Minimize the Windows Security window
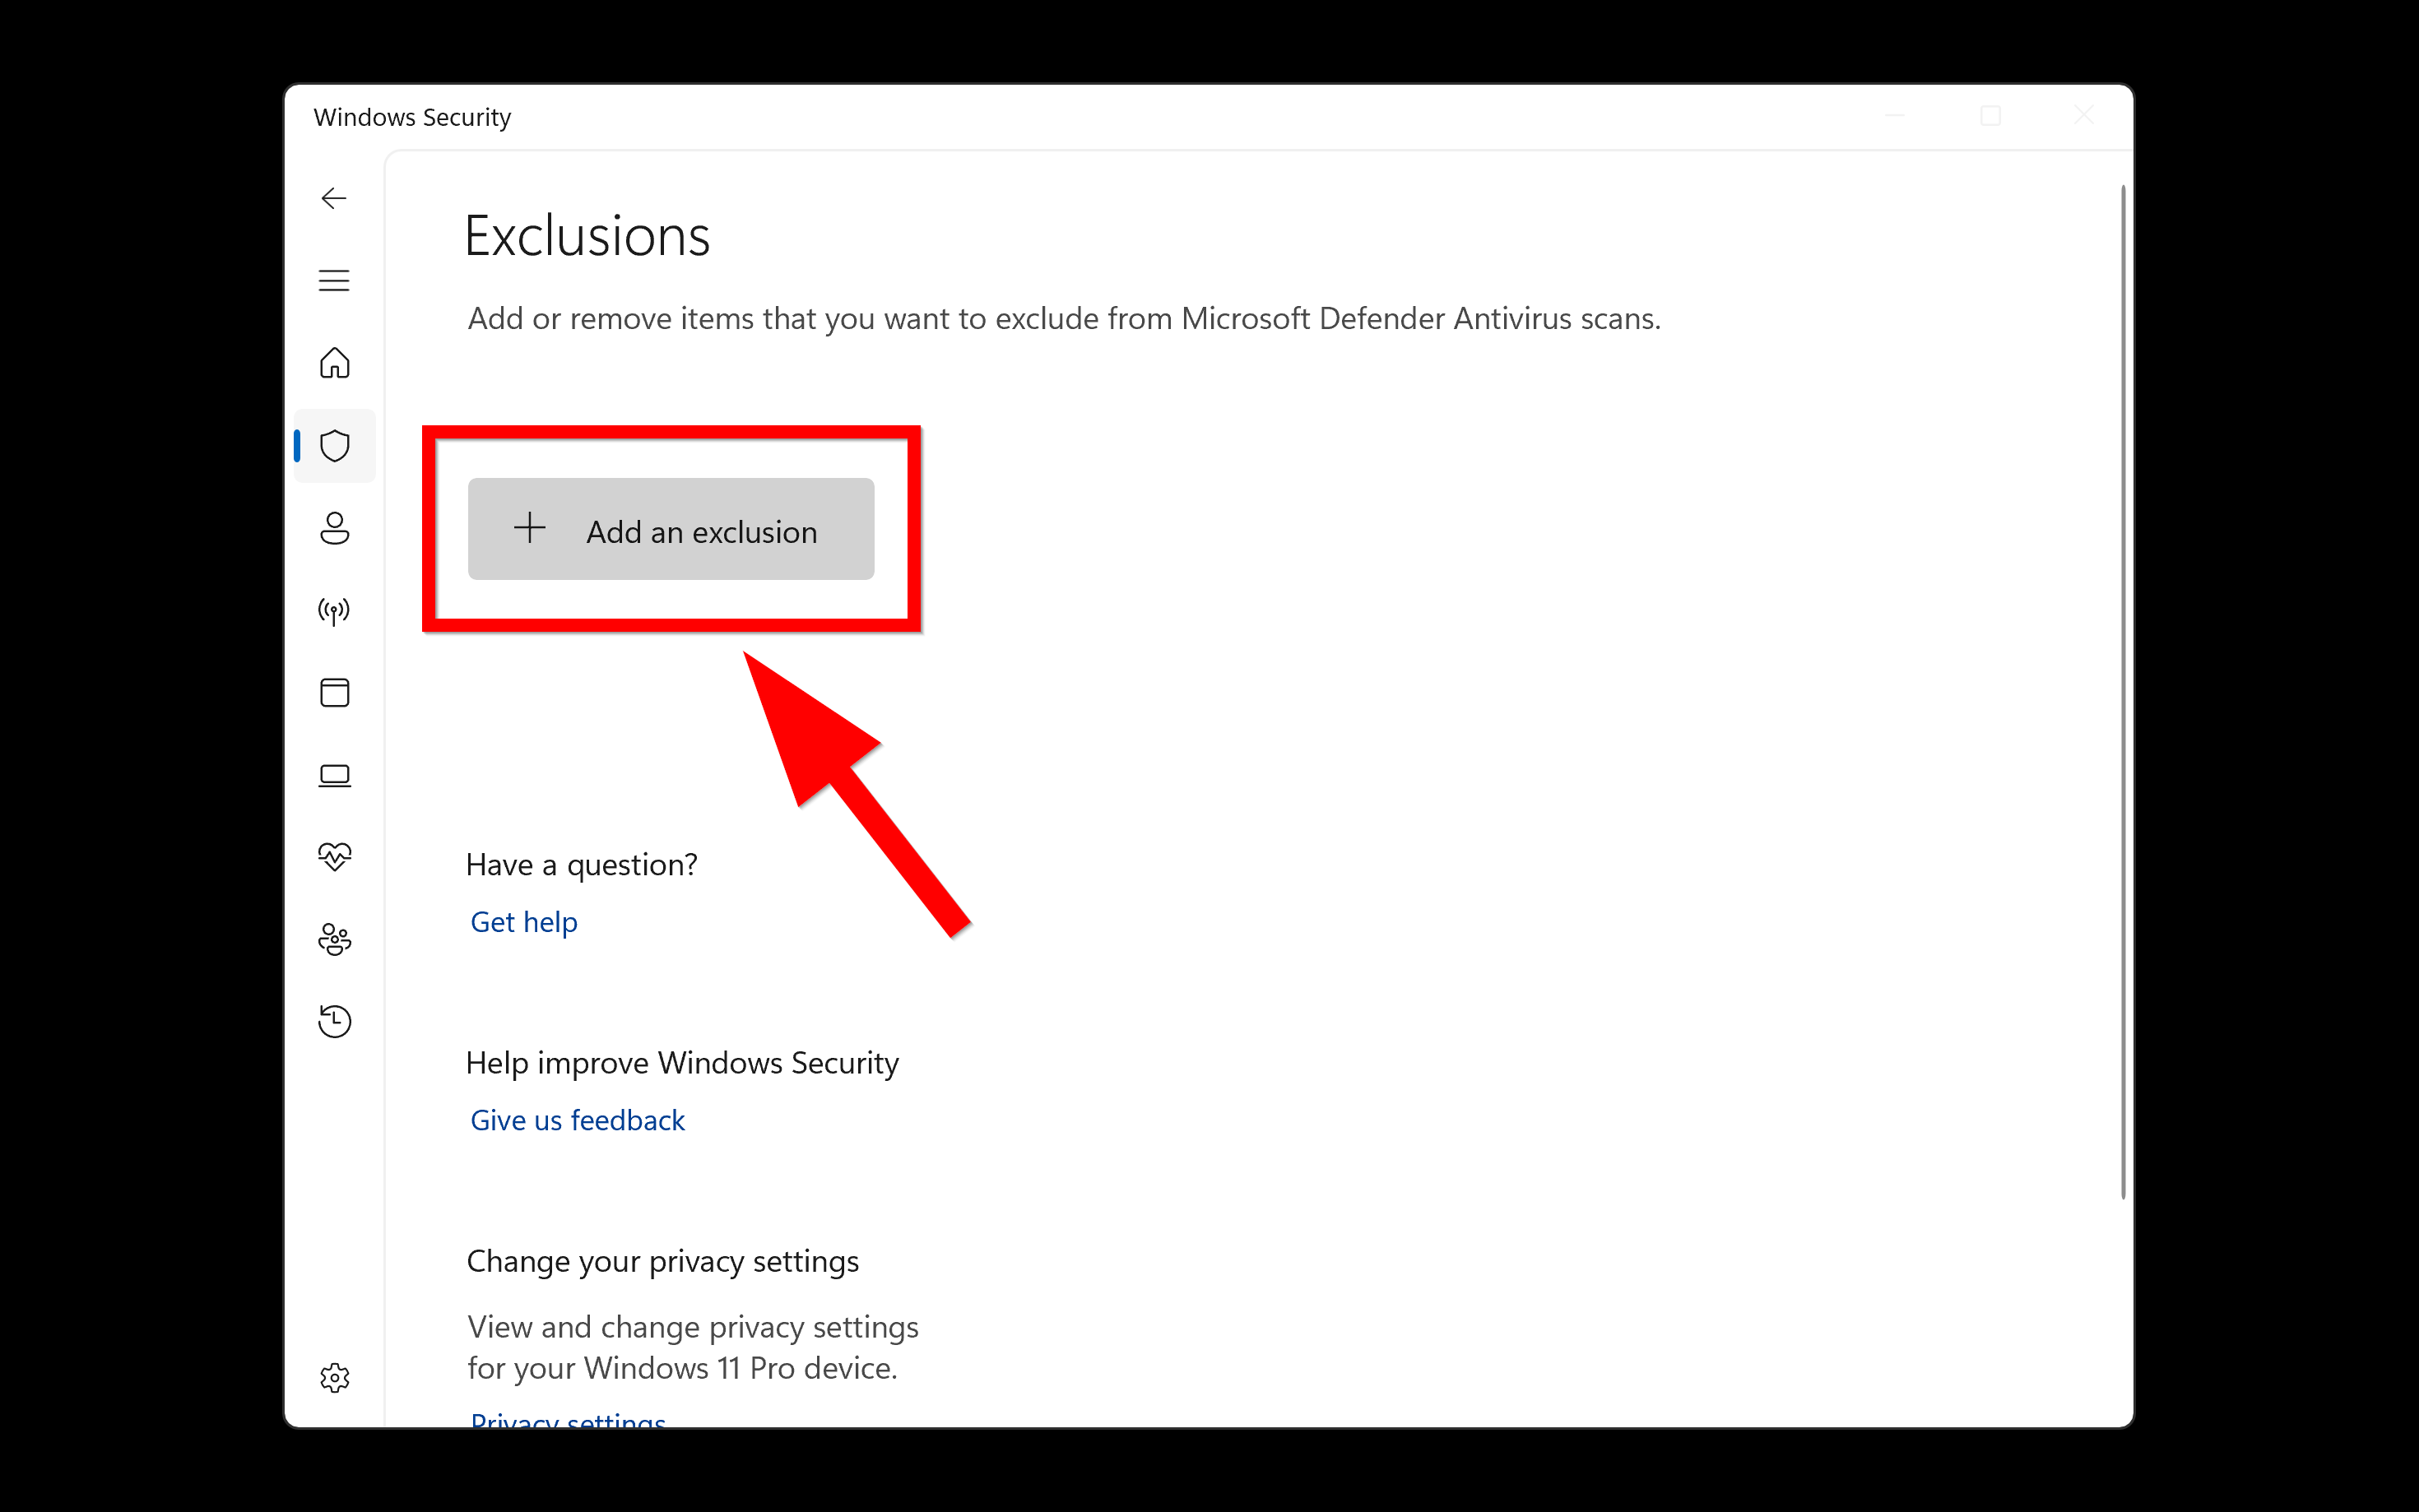Screen dimensions: 2419x1512 tap(1894, 115)
